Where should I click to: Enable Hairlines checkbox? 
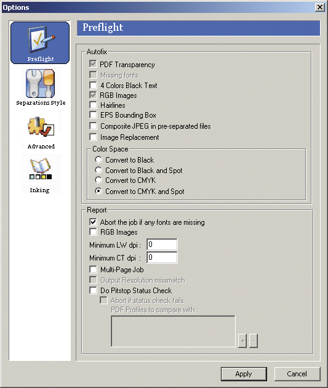pos(93,105)
